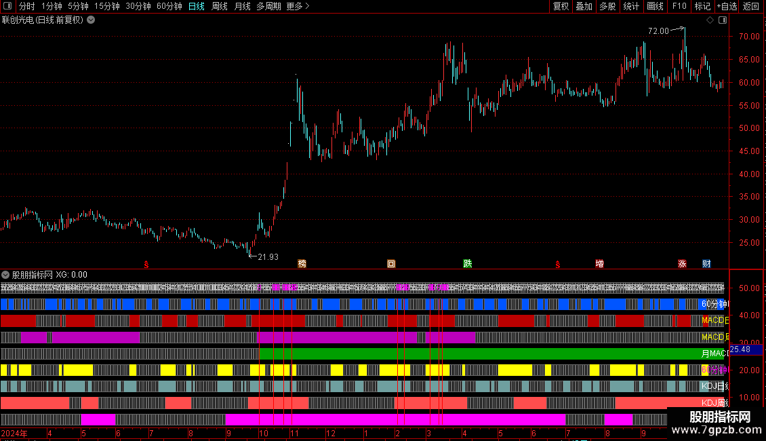The width and height of the screenshot is (766, 441).
Task: Select the 1分钟 period
Action: [52, 6]
